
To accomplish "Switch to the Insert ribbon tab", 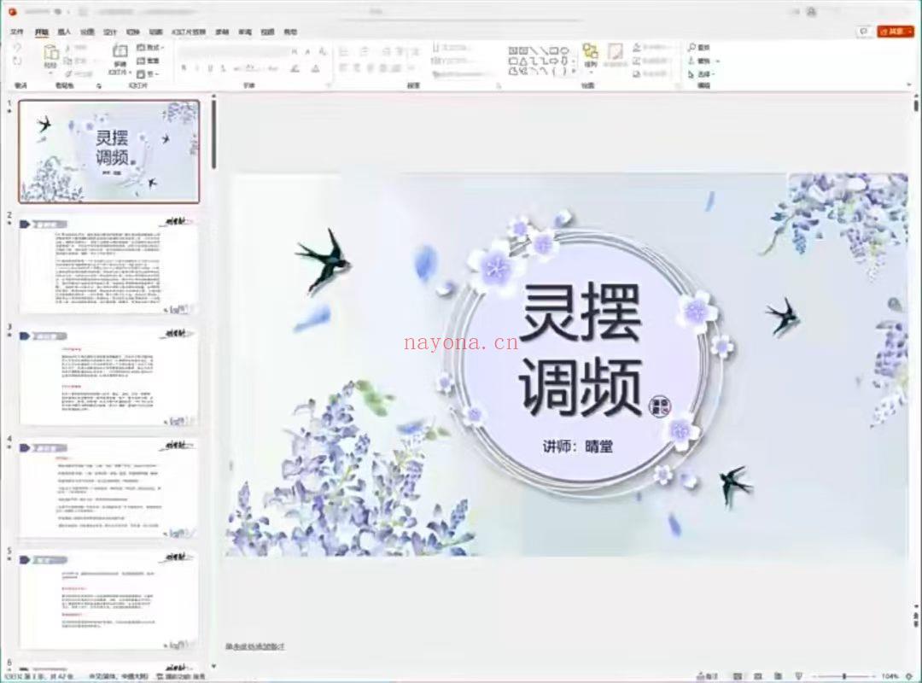I will tap(64, 32).
